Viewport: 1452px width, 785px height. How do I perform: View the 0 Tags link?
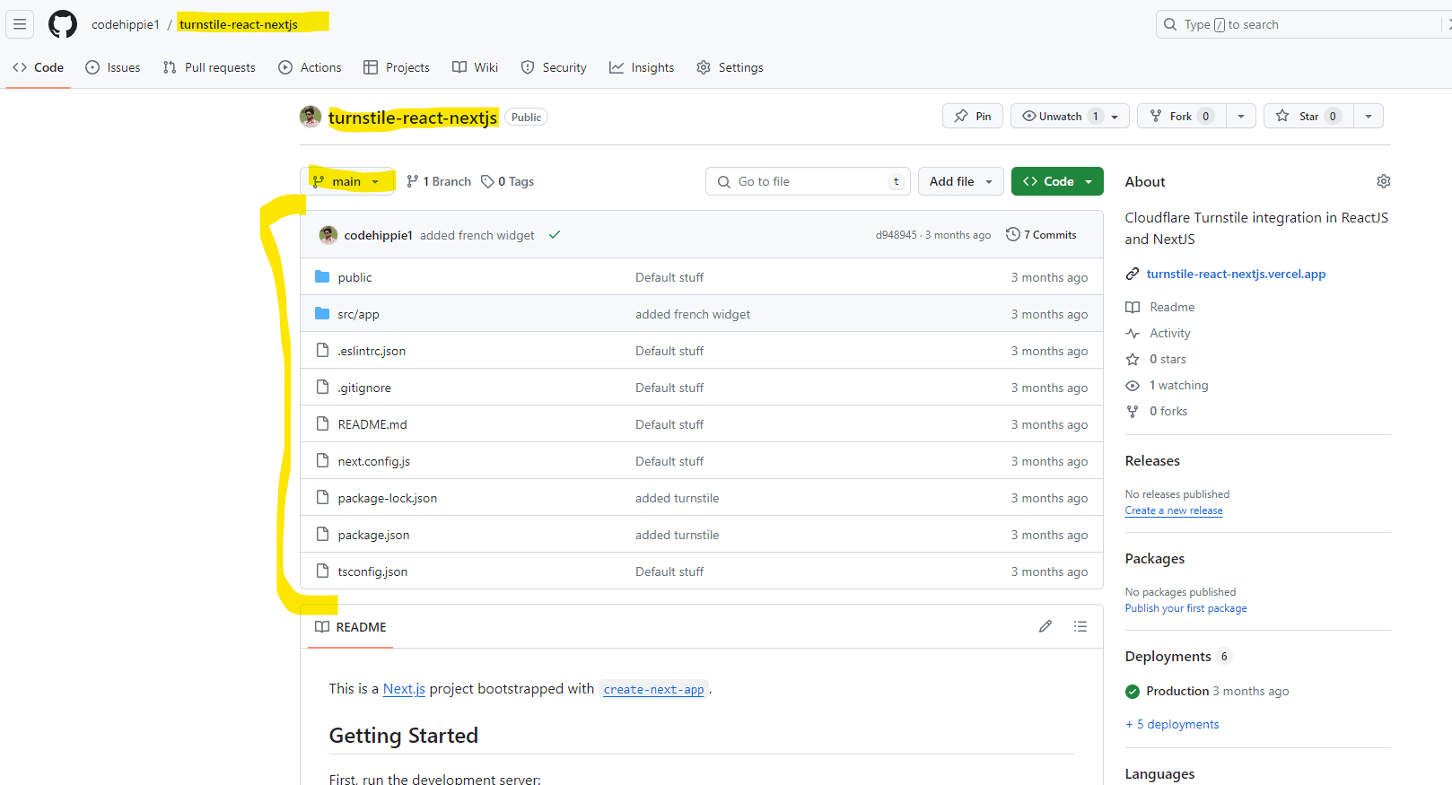click(x=508, y=181)
